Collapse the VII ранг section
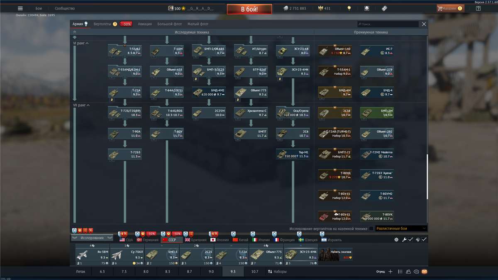 click(x=82, y=105)
